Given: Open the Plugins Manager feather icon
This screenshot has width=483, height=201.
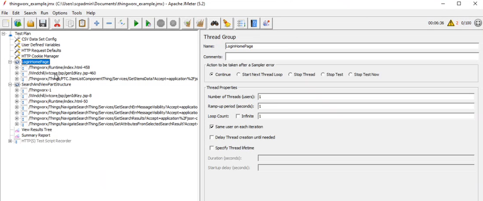Looking at the screenshot, I should (266, 23).
